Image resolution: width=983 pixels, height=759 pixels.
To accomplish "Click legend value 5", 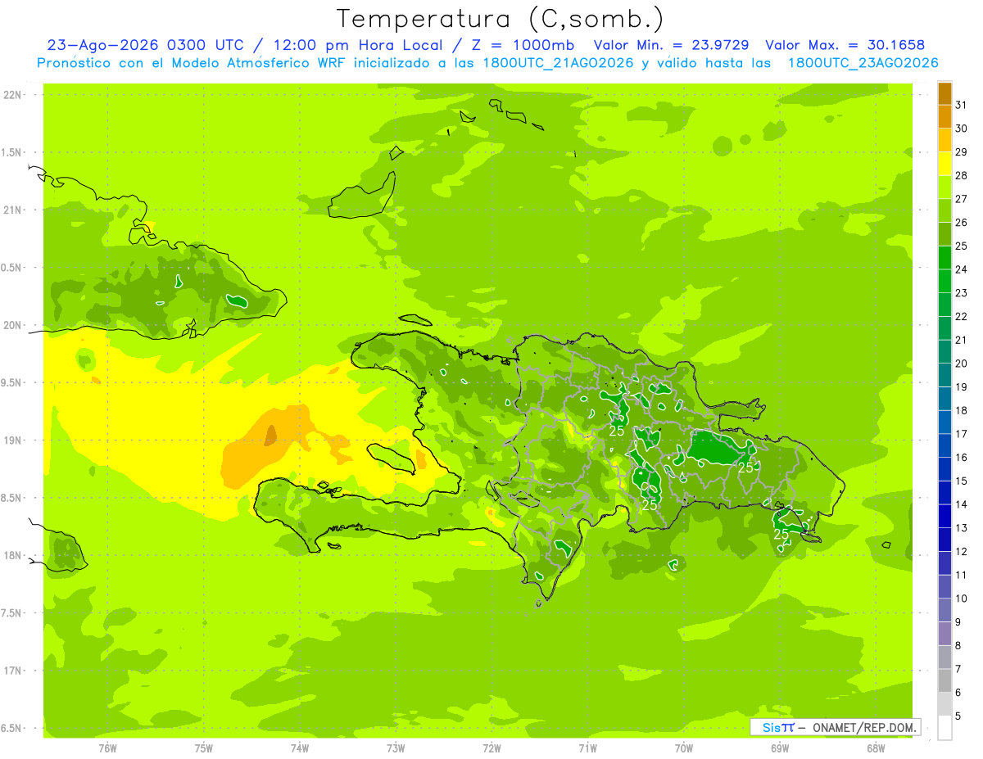I will [x=958, y=716].
